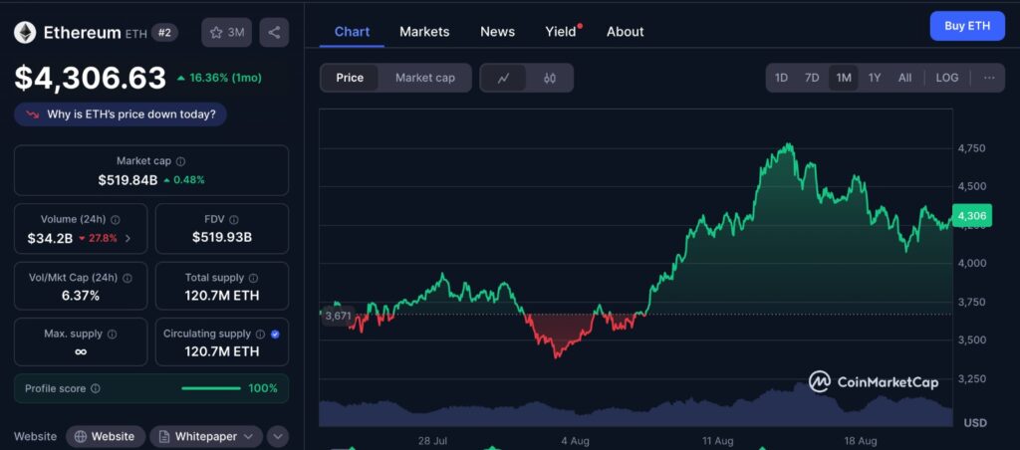Click the document icon on Whitepaper button

(164, 436)
